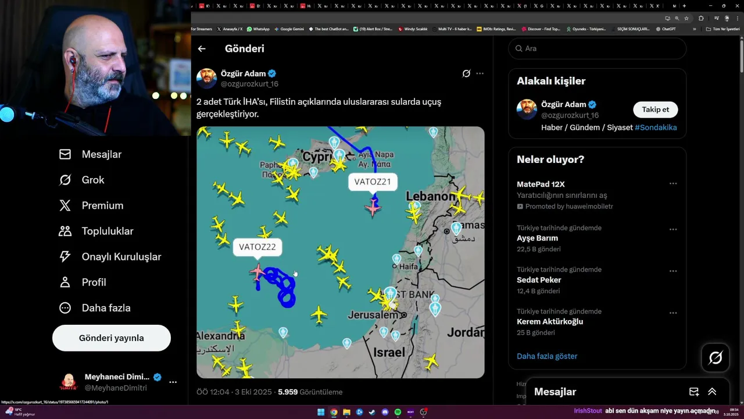Open more options for Sedat Peker trend

(673, 271)
